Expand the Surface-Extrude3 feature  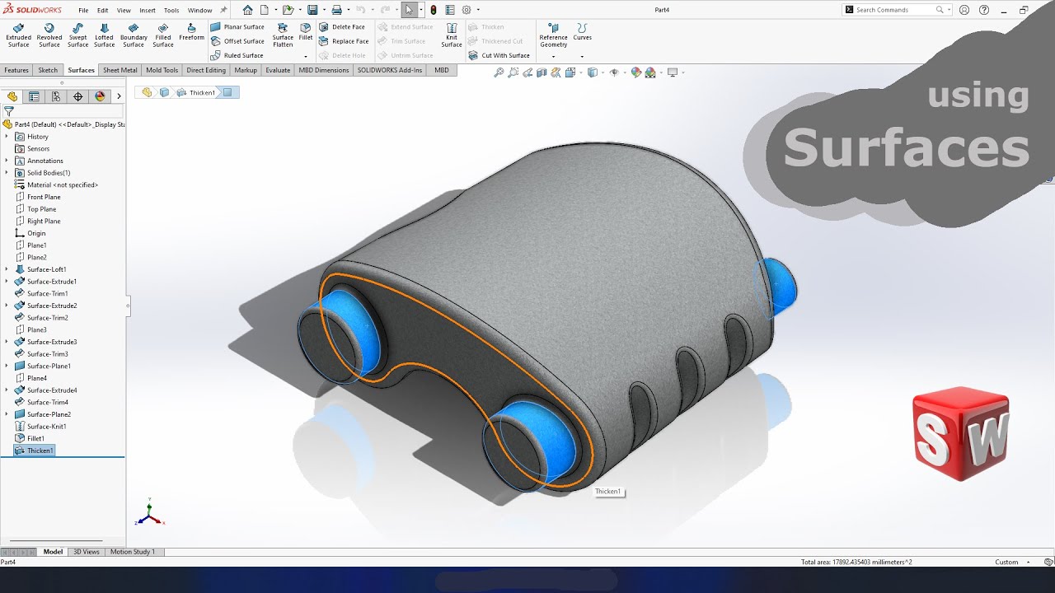click(7, 342)
